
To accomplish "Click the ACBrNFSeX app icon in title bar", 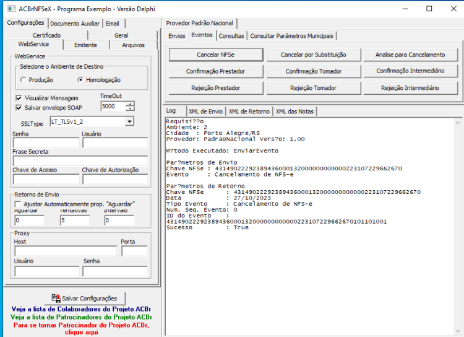I will pyautogui.click(x=11, y=9).
